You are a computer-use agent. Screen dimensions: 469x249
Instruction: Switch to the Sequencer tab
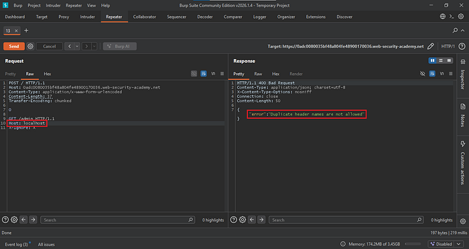pos(176,17)
